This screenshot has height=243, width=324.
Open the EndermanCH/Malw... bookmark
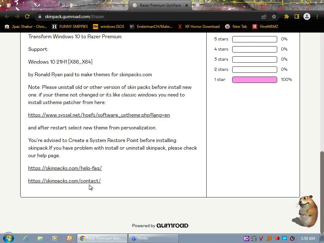tap(151, 27)
